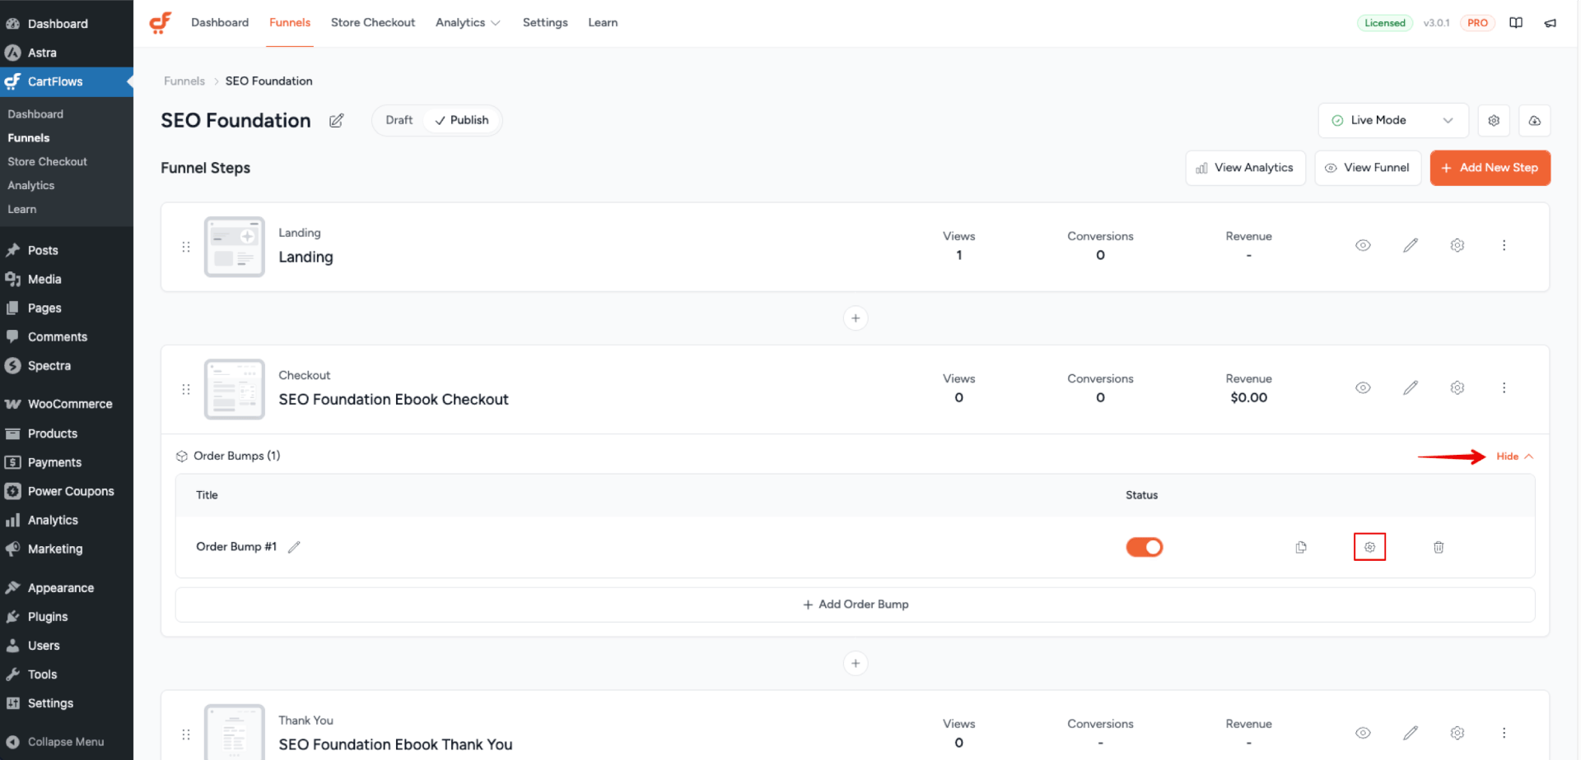Open the Live Mode dropdown
The image size is (1581, 760).
[x=1392, y=120]
